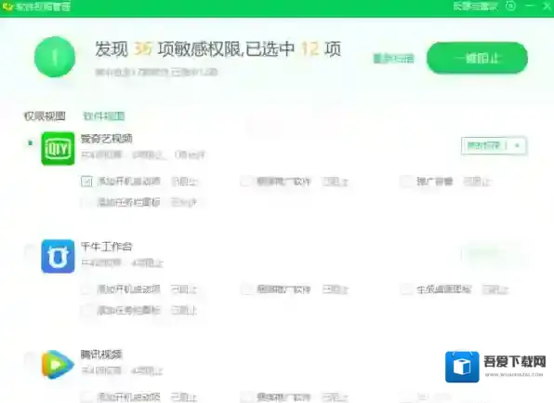Screen dimensions: 554x403
Task: Click the green 一键阻止 button
Action: pyautogui.click(x=478, y=58)
